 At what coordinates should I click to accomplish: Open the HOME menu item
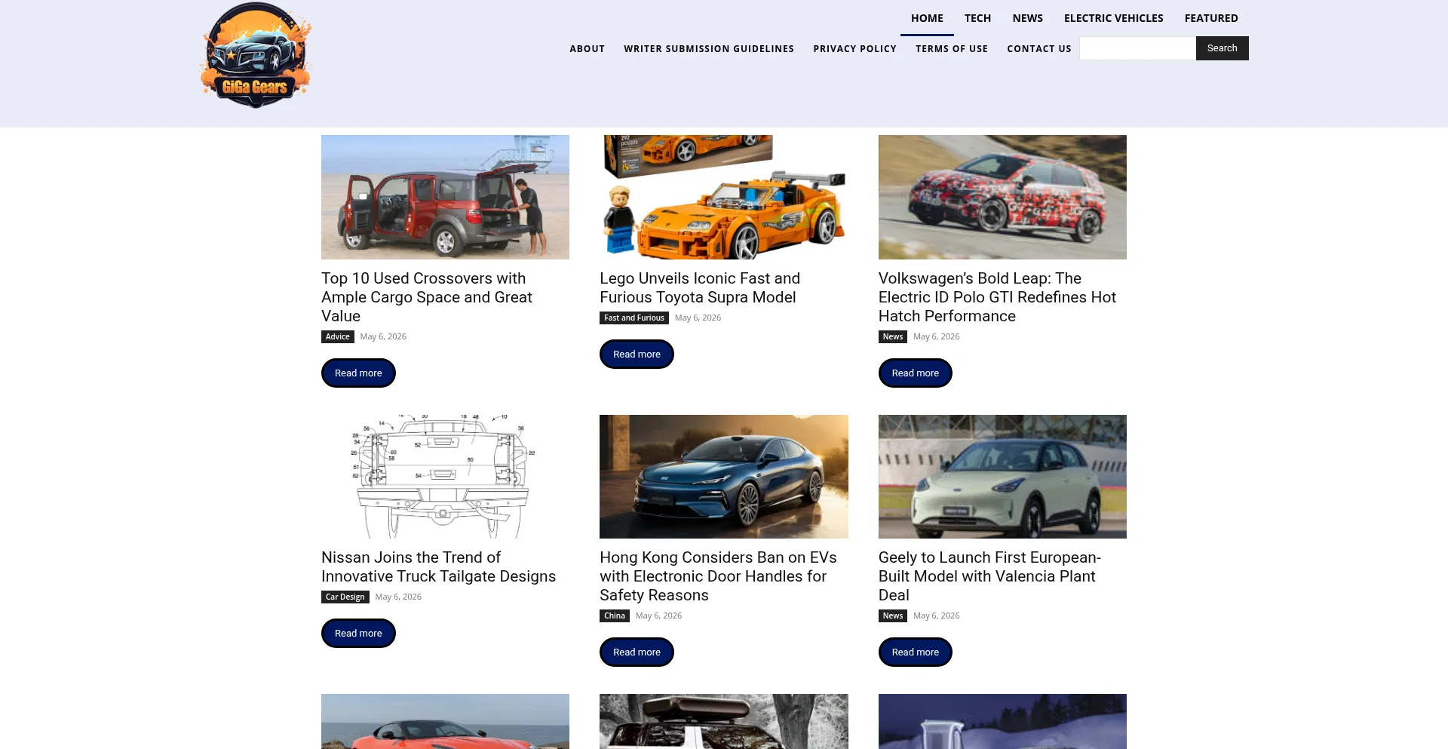click(x=927, y=18)
